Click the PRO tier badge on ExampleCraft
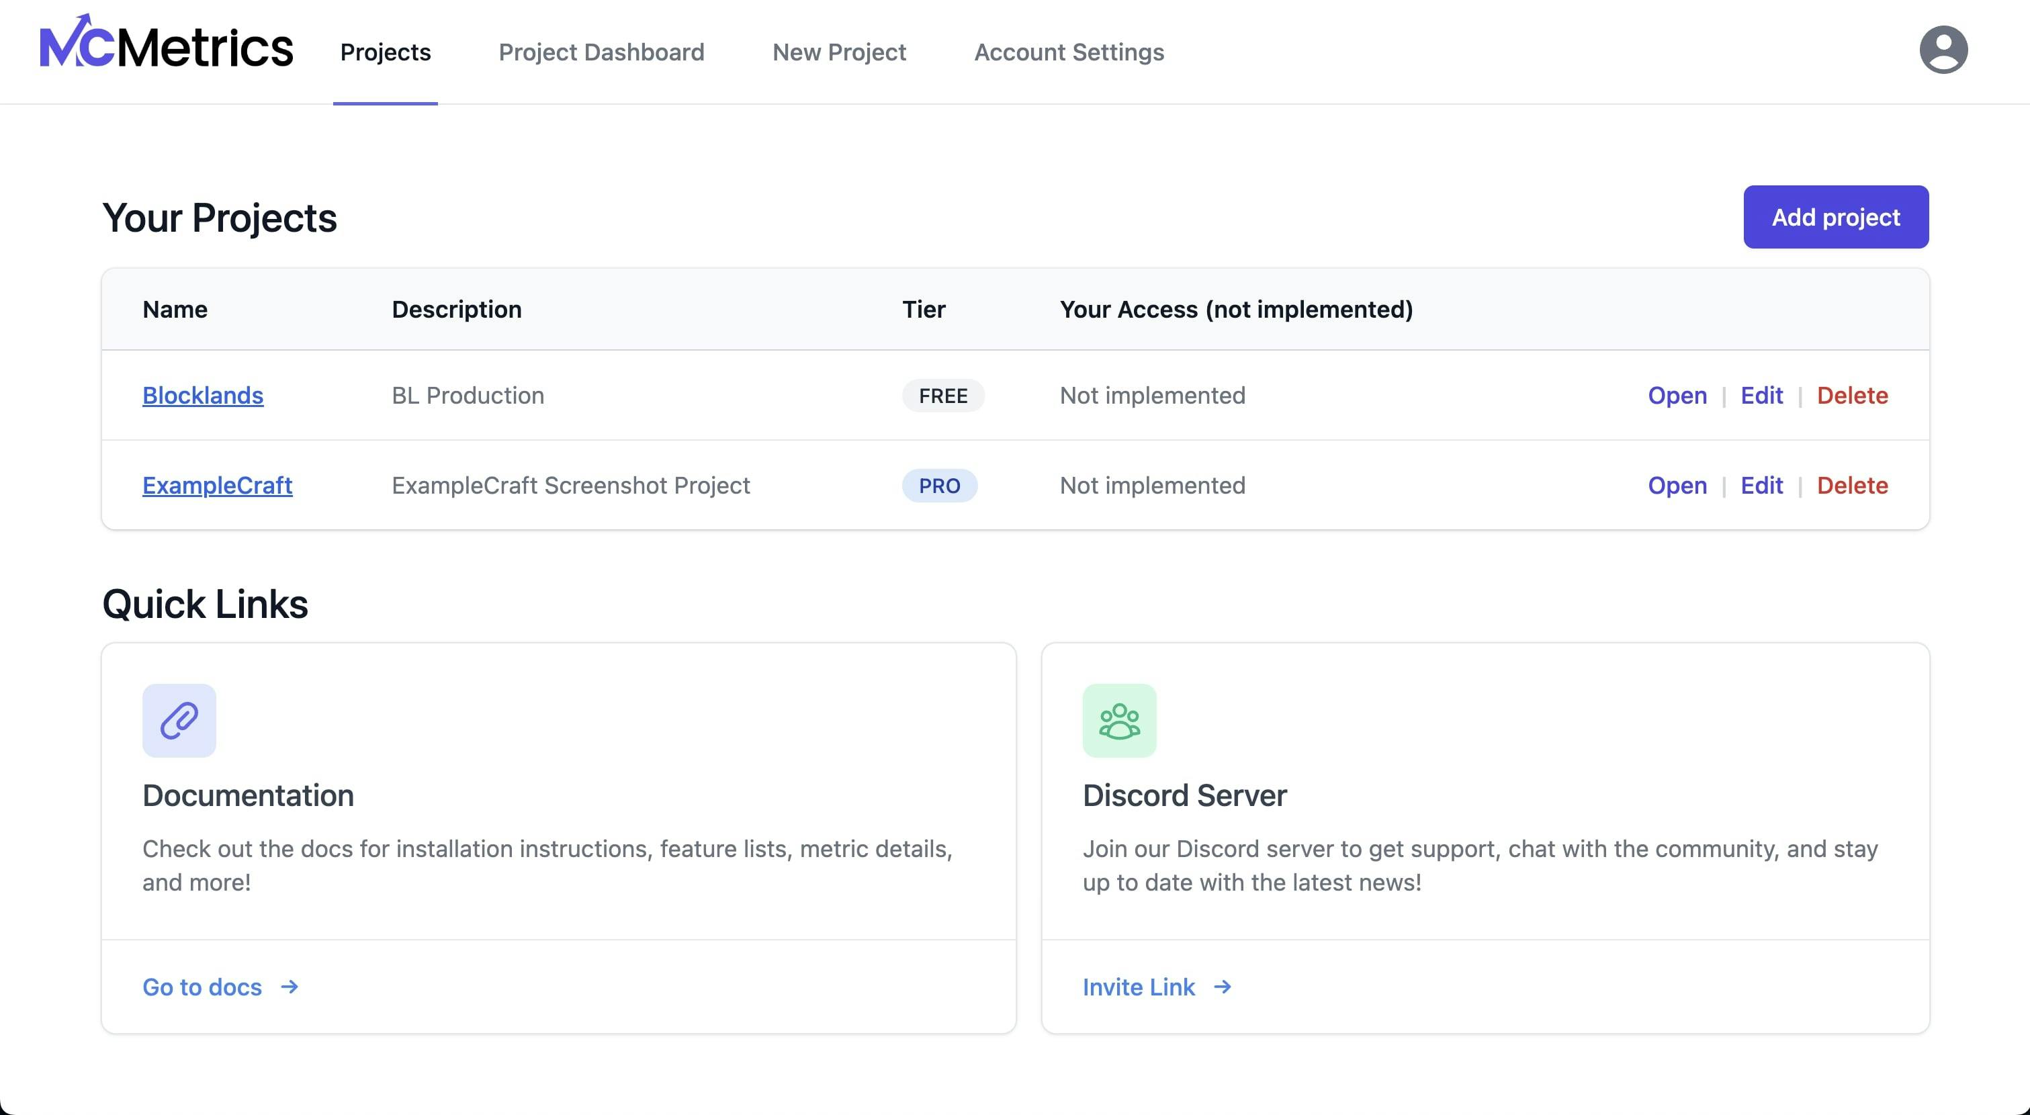 tap(940, 484)
